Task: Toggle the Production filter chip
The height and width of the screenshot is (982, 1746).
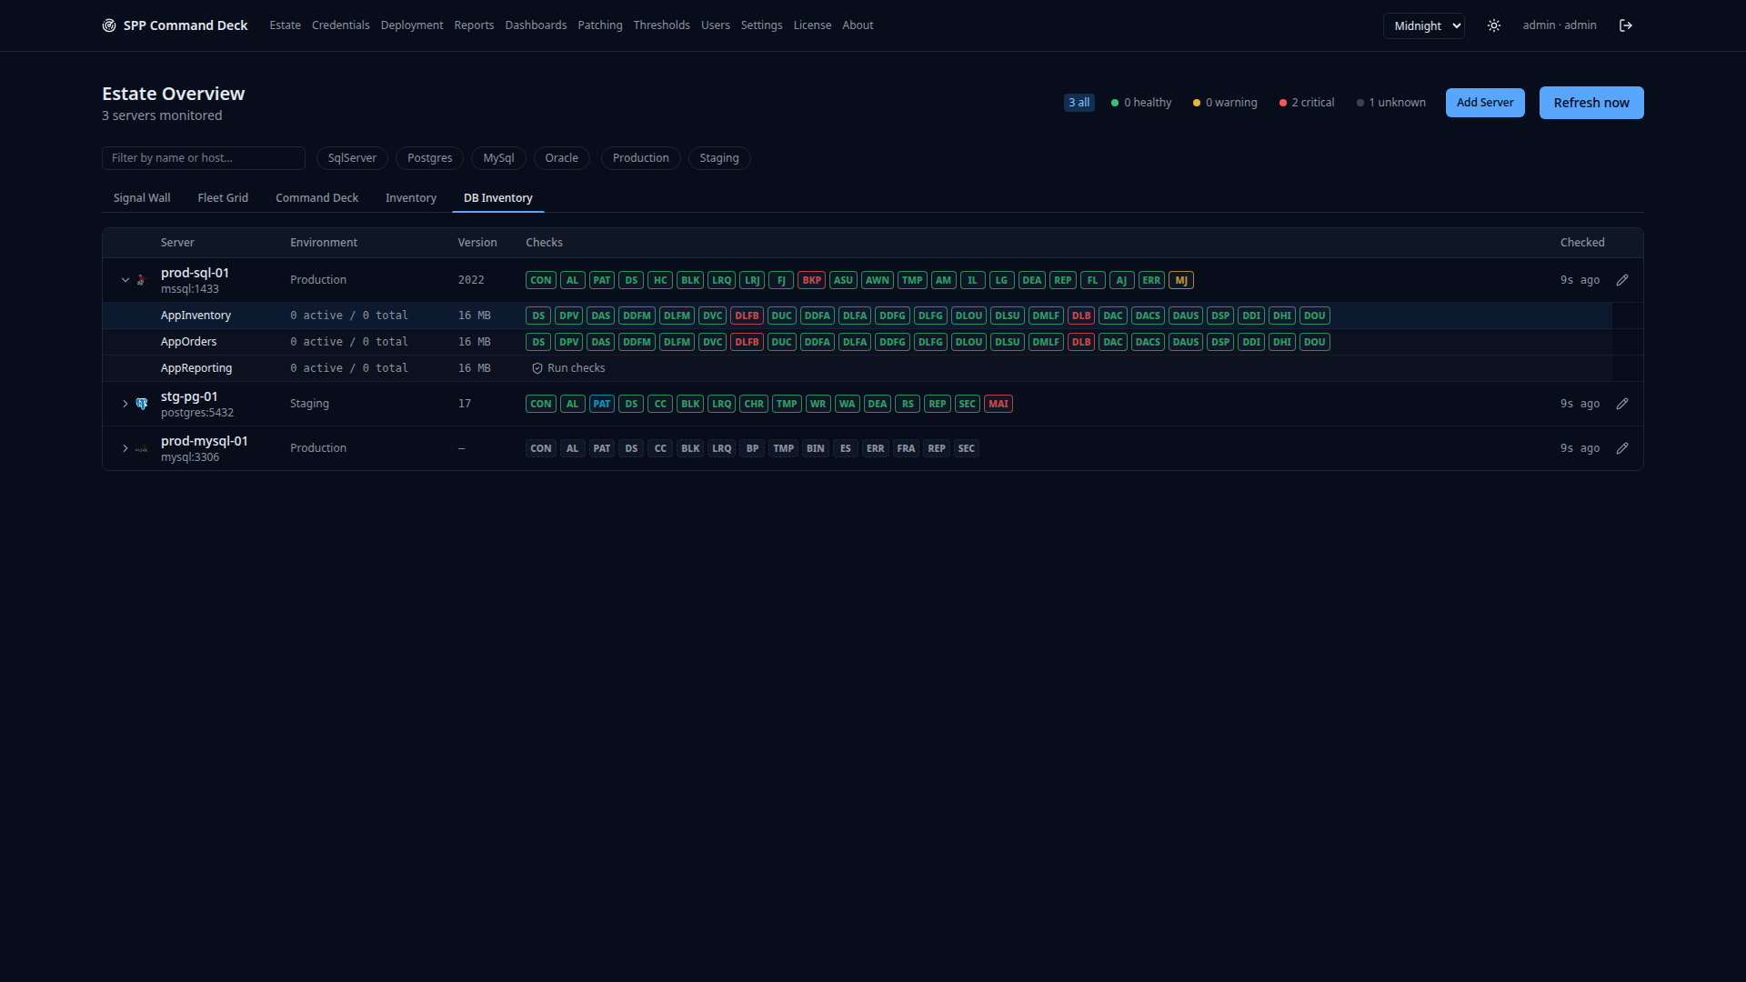Action: click(x=641, y=158)
